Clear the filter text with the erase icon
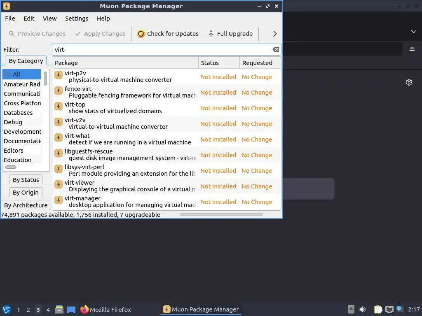This screenshot has height=316, width=422. point(276,49)
